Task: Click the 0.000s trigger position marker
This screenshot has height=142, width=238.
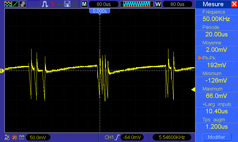Action: (100, 11)
